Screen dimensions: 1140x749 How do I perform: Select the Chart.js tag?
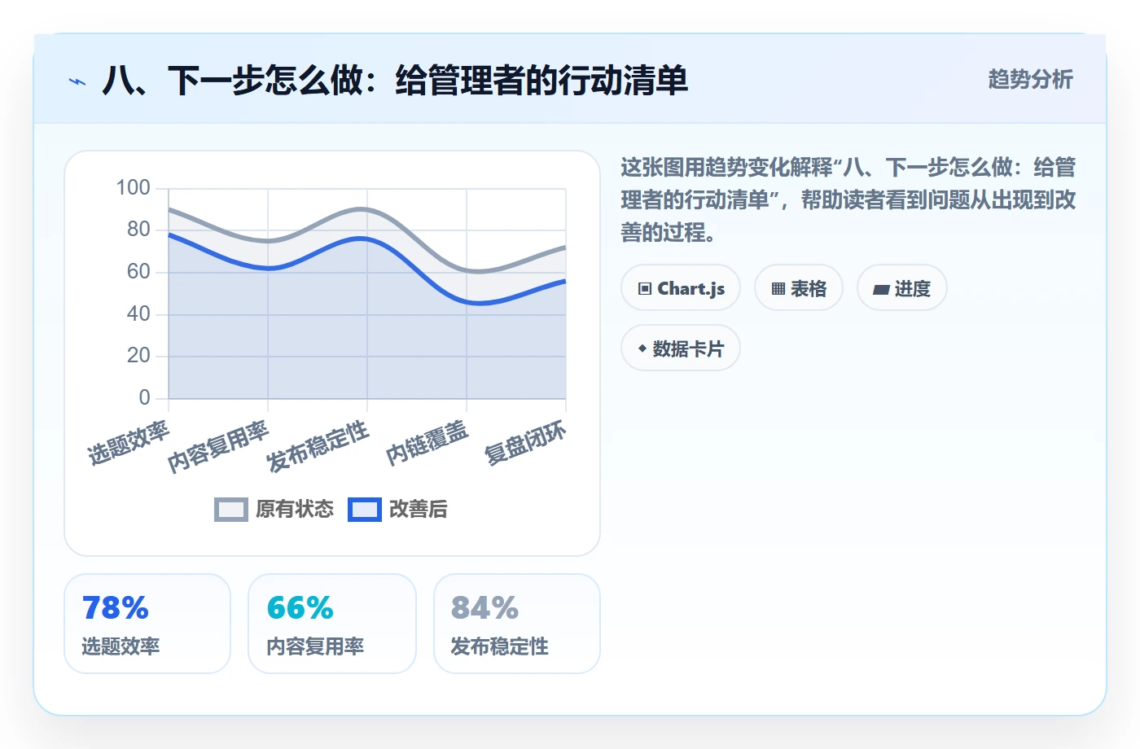(x=681, y=288)
